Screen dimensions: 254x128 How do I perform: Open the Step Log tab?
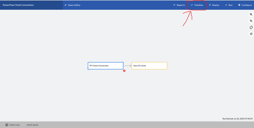pyautogui.click(x=13, y=125)
